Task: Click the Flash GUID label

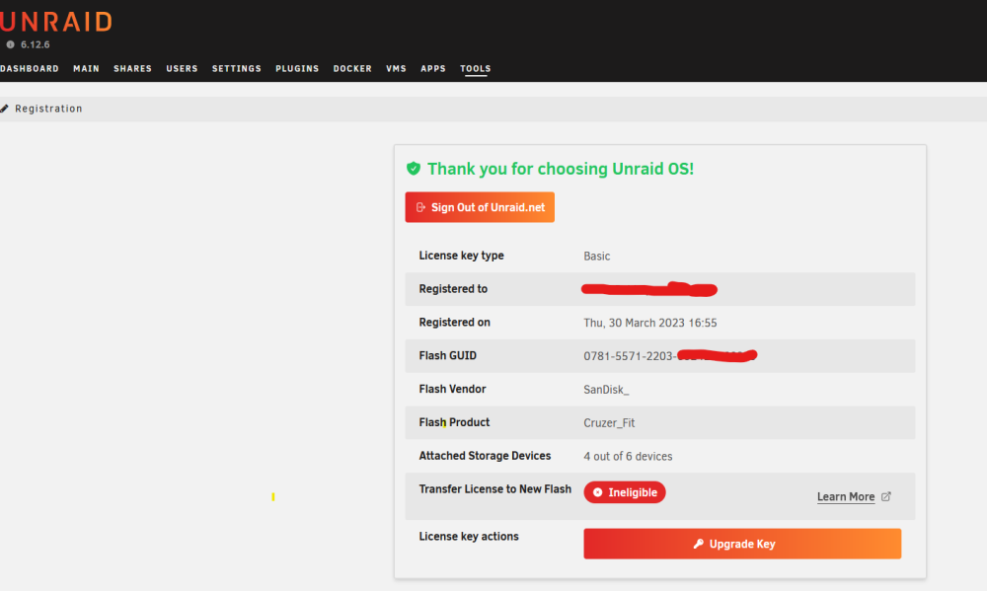Action: point(447,355)
